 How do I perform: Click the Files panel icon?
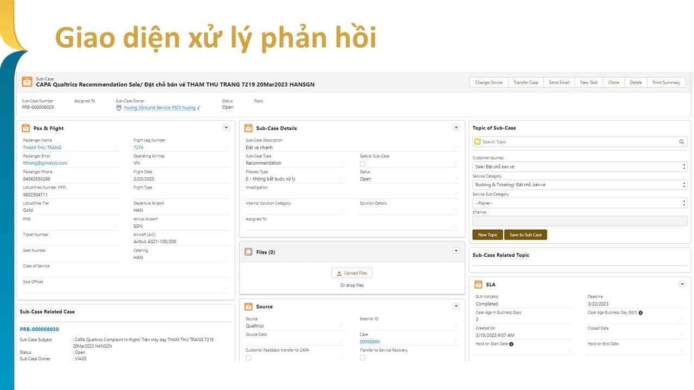(248, 252)
